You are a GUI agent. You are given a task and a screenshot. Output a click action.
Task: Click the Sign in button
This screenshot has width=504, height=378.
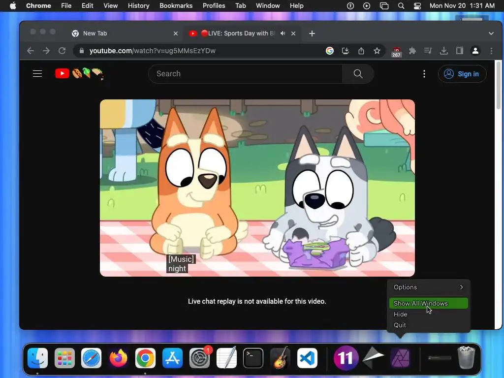pyautogui.click(x=462, y=74)
